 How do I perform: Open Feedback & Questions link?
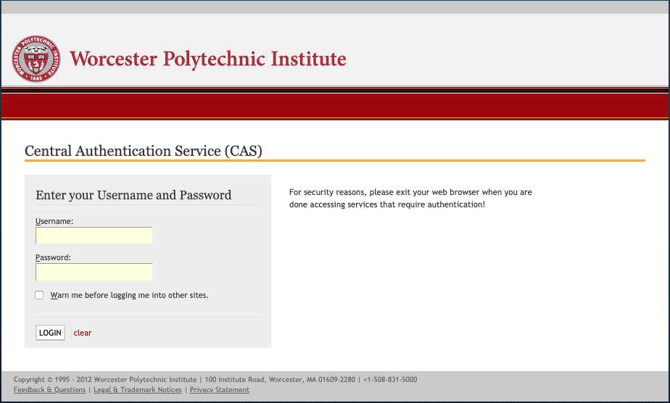click(x=49, y=390)
